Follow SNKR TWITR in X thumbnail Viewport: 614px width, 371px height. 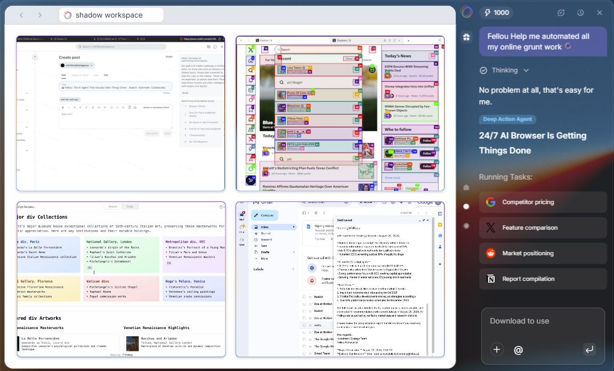pos(427,153)
